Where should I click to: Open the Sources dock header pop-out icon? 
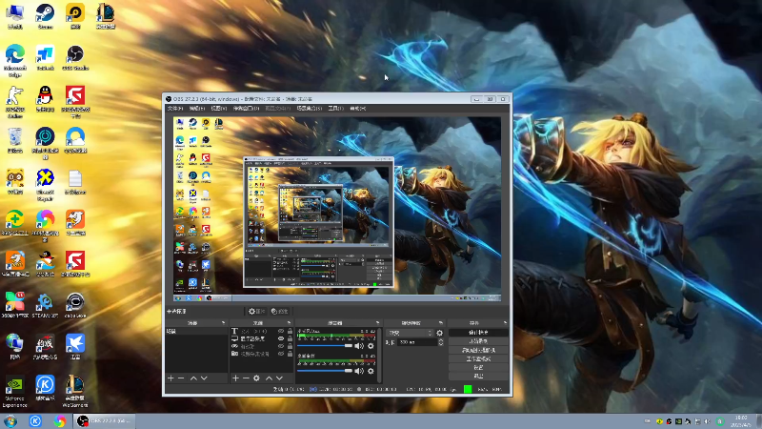point(290,322)
